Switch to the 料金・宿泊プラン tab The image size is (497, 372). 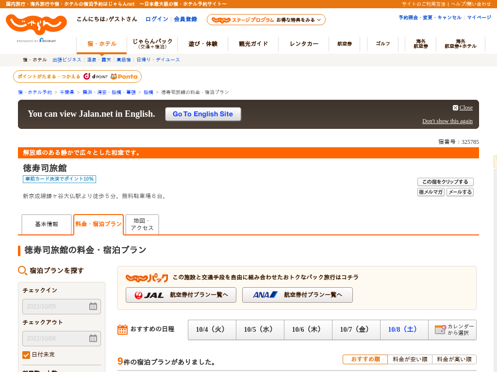[x=99, y=224]
